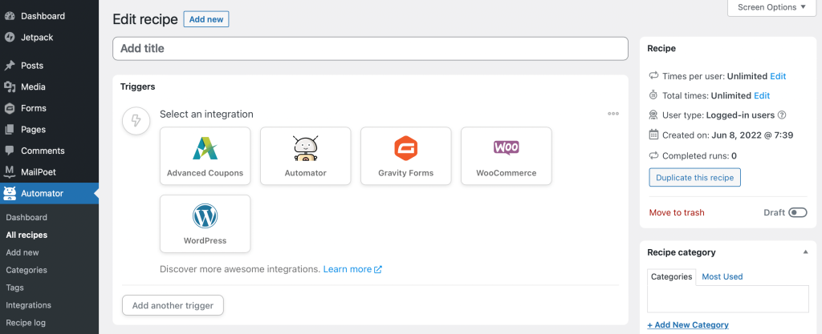The height and width of the screenshot is (334, 822).
Task: Open Add new submenu item
Action: pos(22,252)
